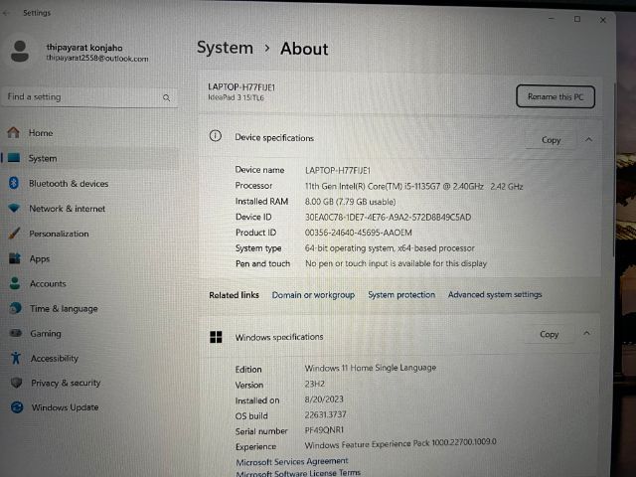This screenshot has height=477, width=636.
Task: Click the Personalization paintbrush icon
Action: (x=14, y=234)
